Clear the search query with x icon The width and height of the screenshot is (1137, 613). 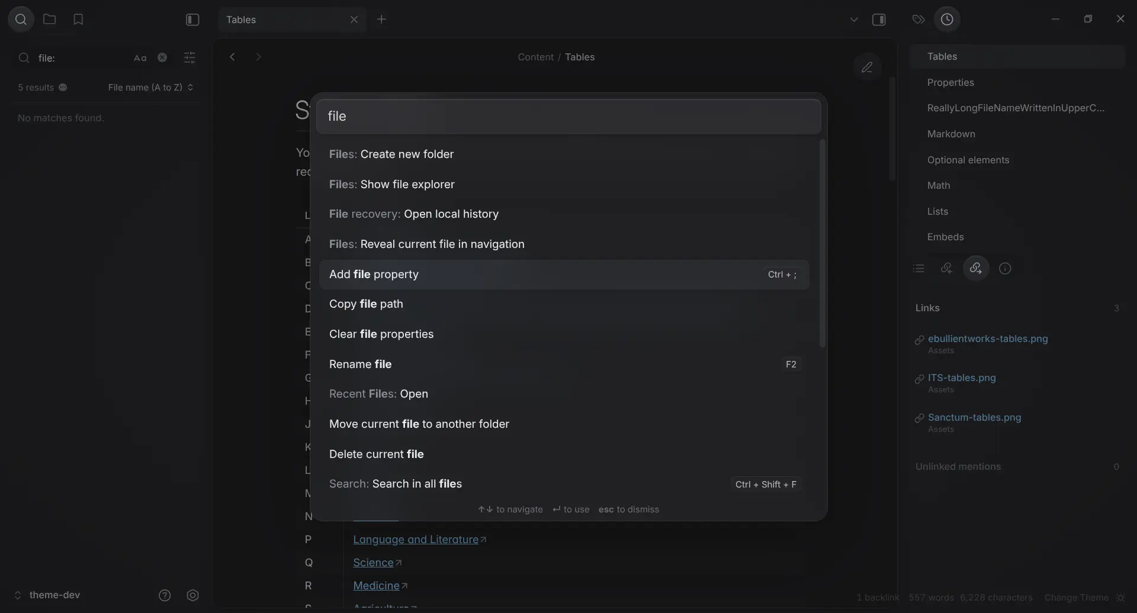[162, 57]
